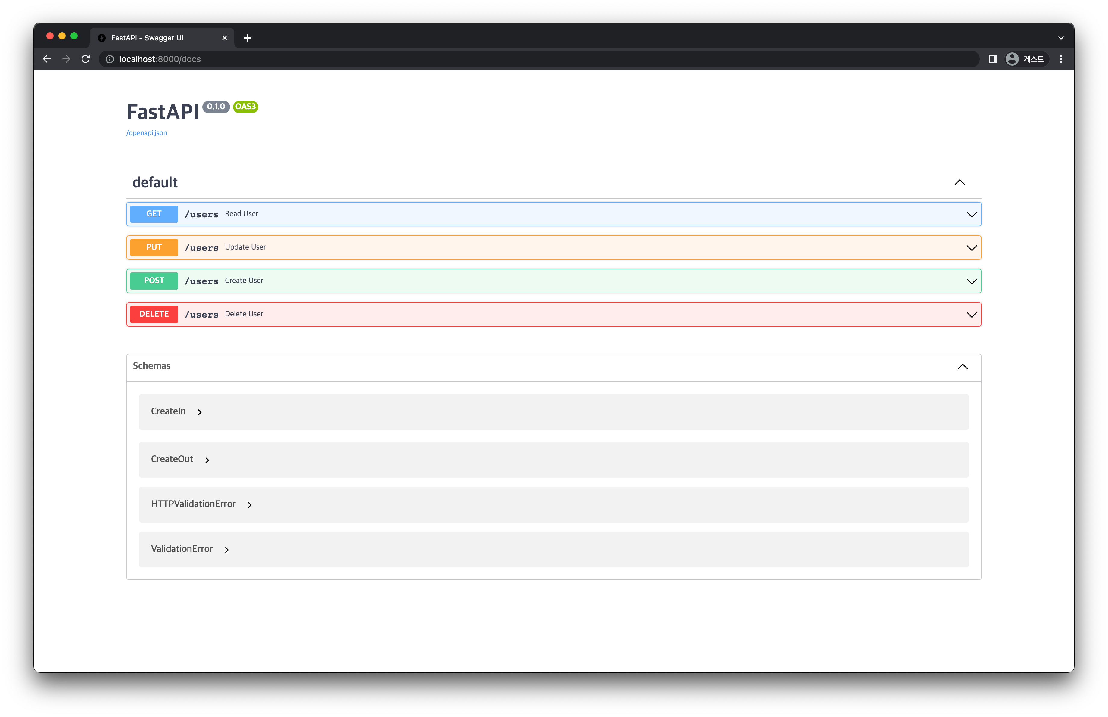This screenshot has width=1108, height=717.
Task: Expand the DELETE /users Delete User row
Action: pyautogui.click(x=971, y=315)
